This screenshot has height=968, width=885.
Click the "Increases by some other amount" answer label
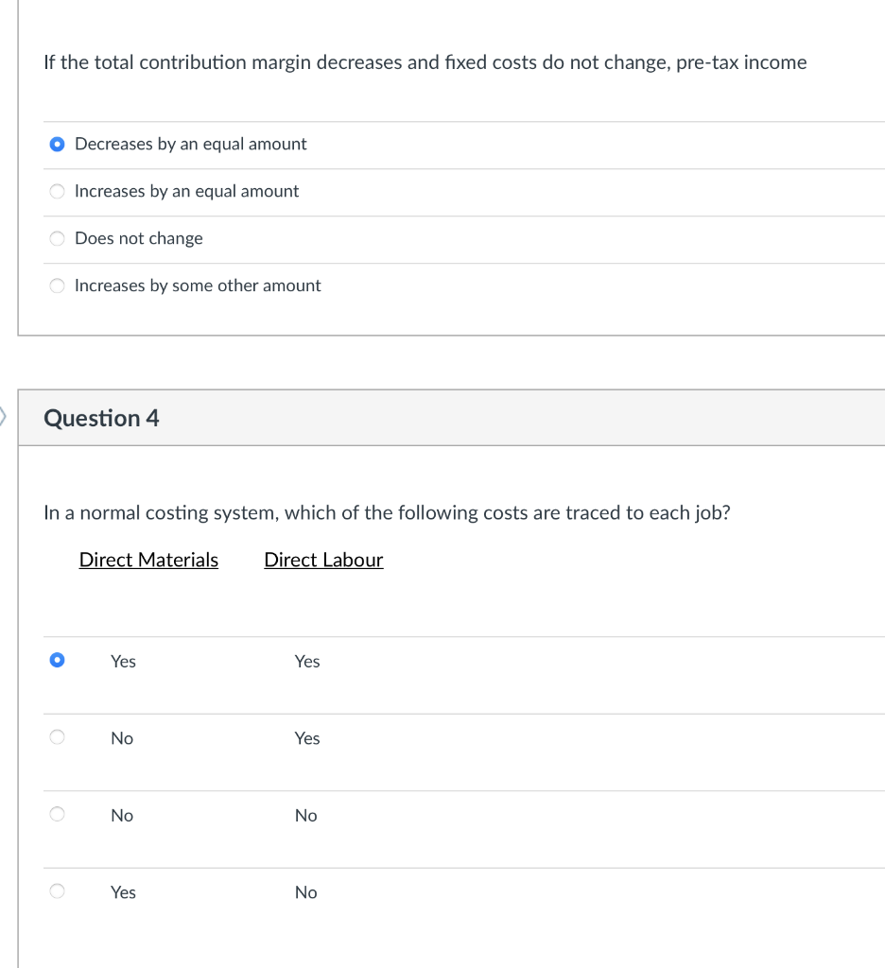(x=198, y=285)
